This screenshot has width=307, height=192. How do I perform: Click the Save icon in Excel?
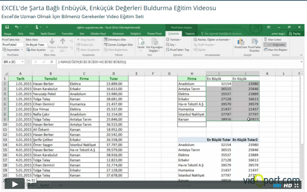[7, 27]
